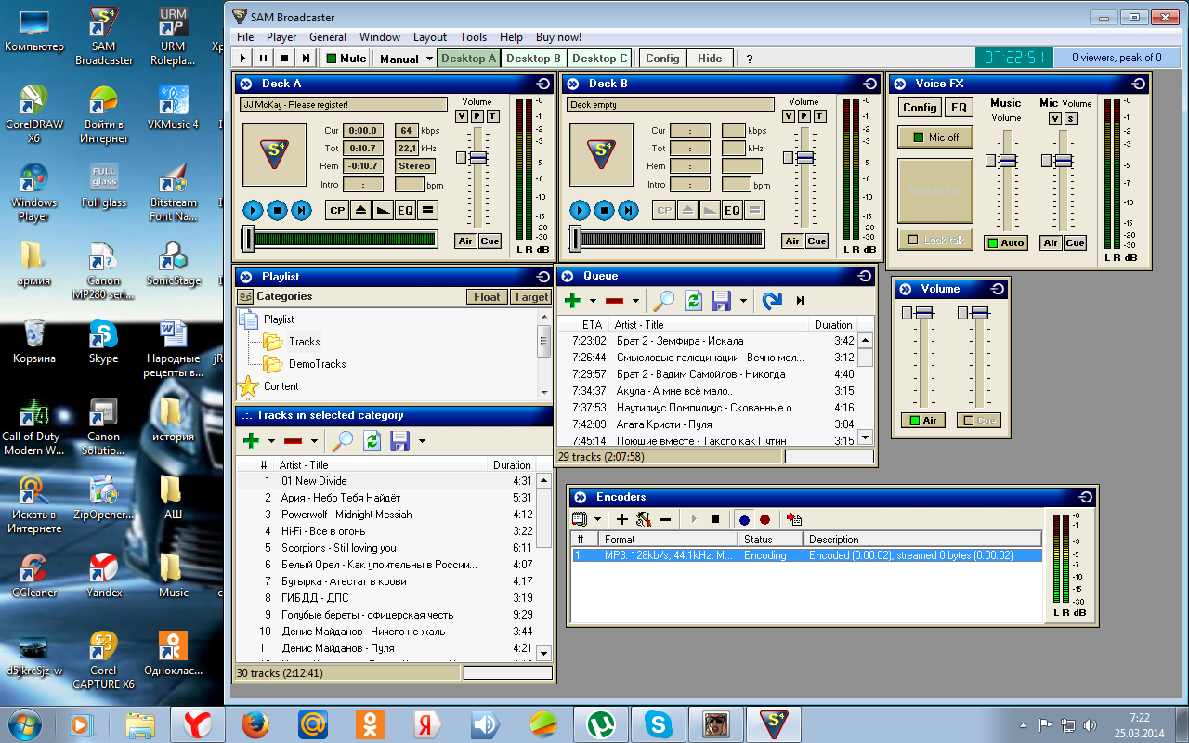The width and height of the screenshot is (1189, 743).
Task: Skip to next track on Deck A
Action: pos(301,210)
